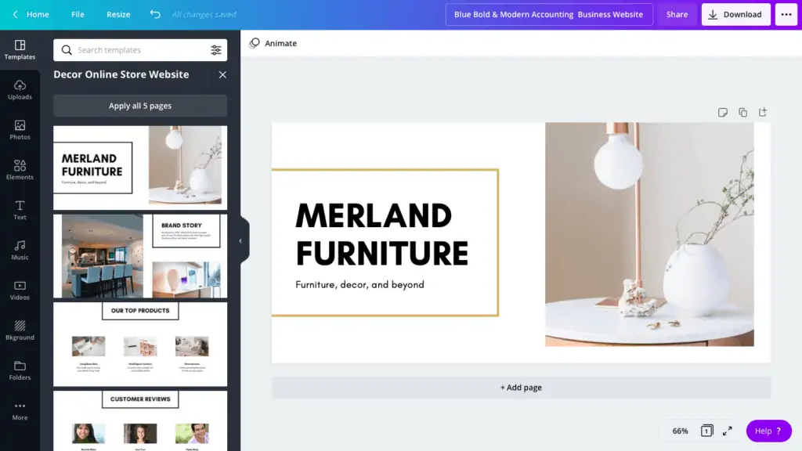Duplicate page using the copy icon
This screenshot has height=451, width=802.
[742, 113]
